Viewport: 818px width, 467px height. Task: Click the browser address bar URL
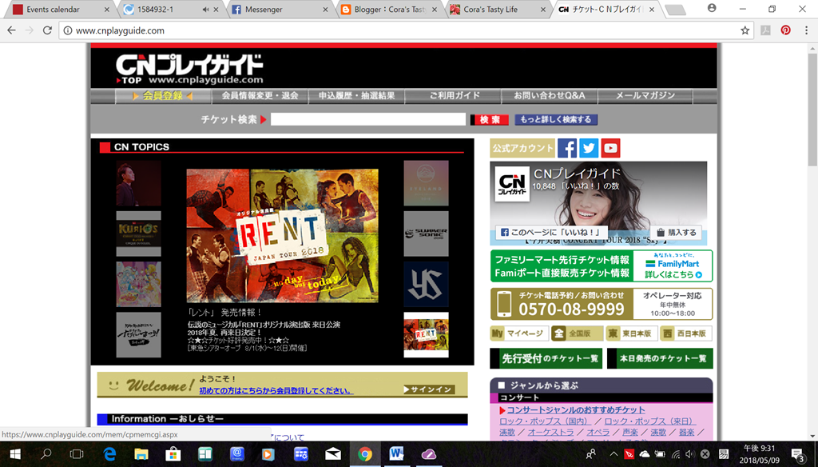(x=120, y=31)
